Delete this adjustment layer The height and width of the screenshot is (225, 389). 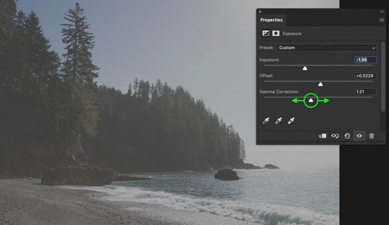click(371, 136)
